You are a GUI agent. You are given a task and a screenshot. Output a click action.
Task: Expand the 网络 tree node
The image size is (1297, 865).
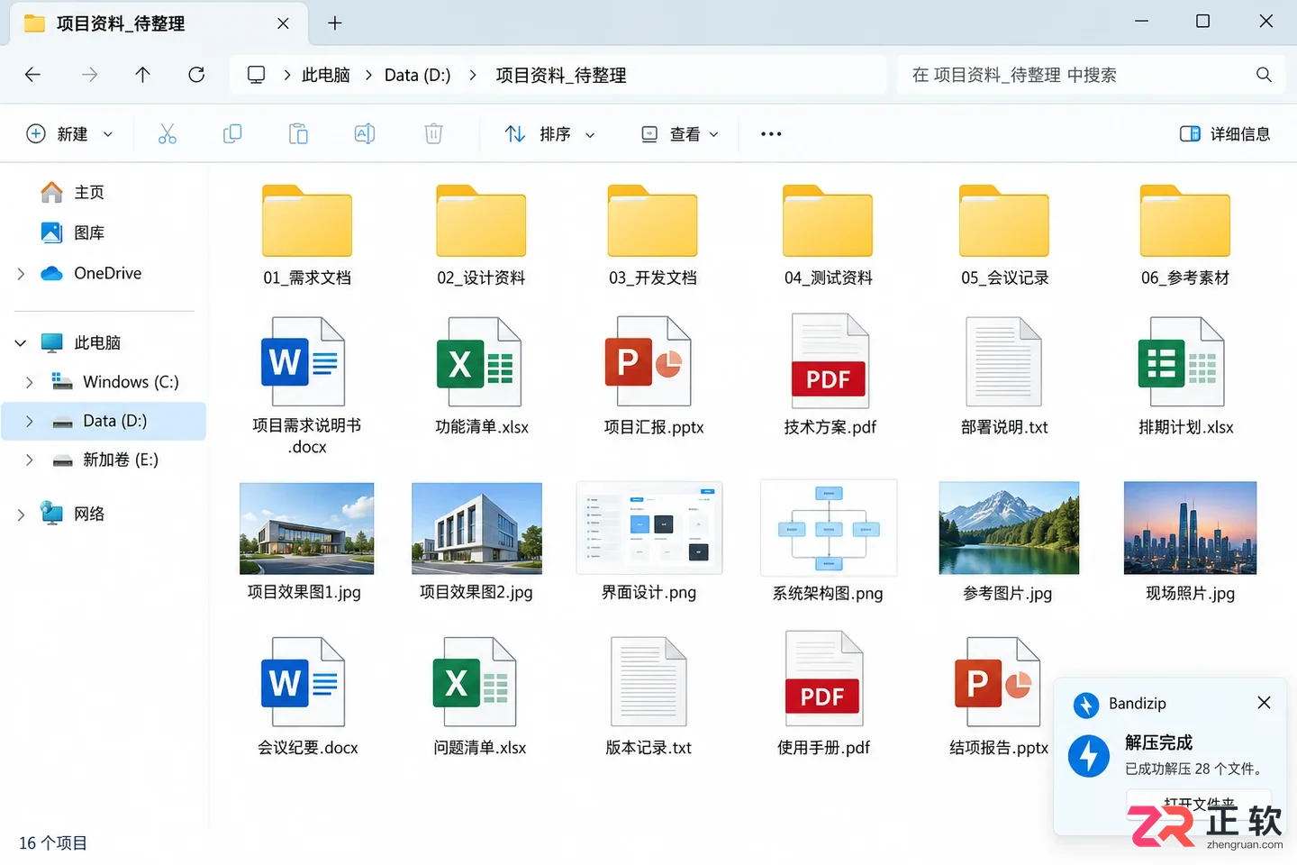coord(21,514)
